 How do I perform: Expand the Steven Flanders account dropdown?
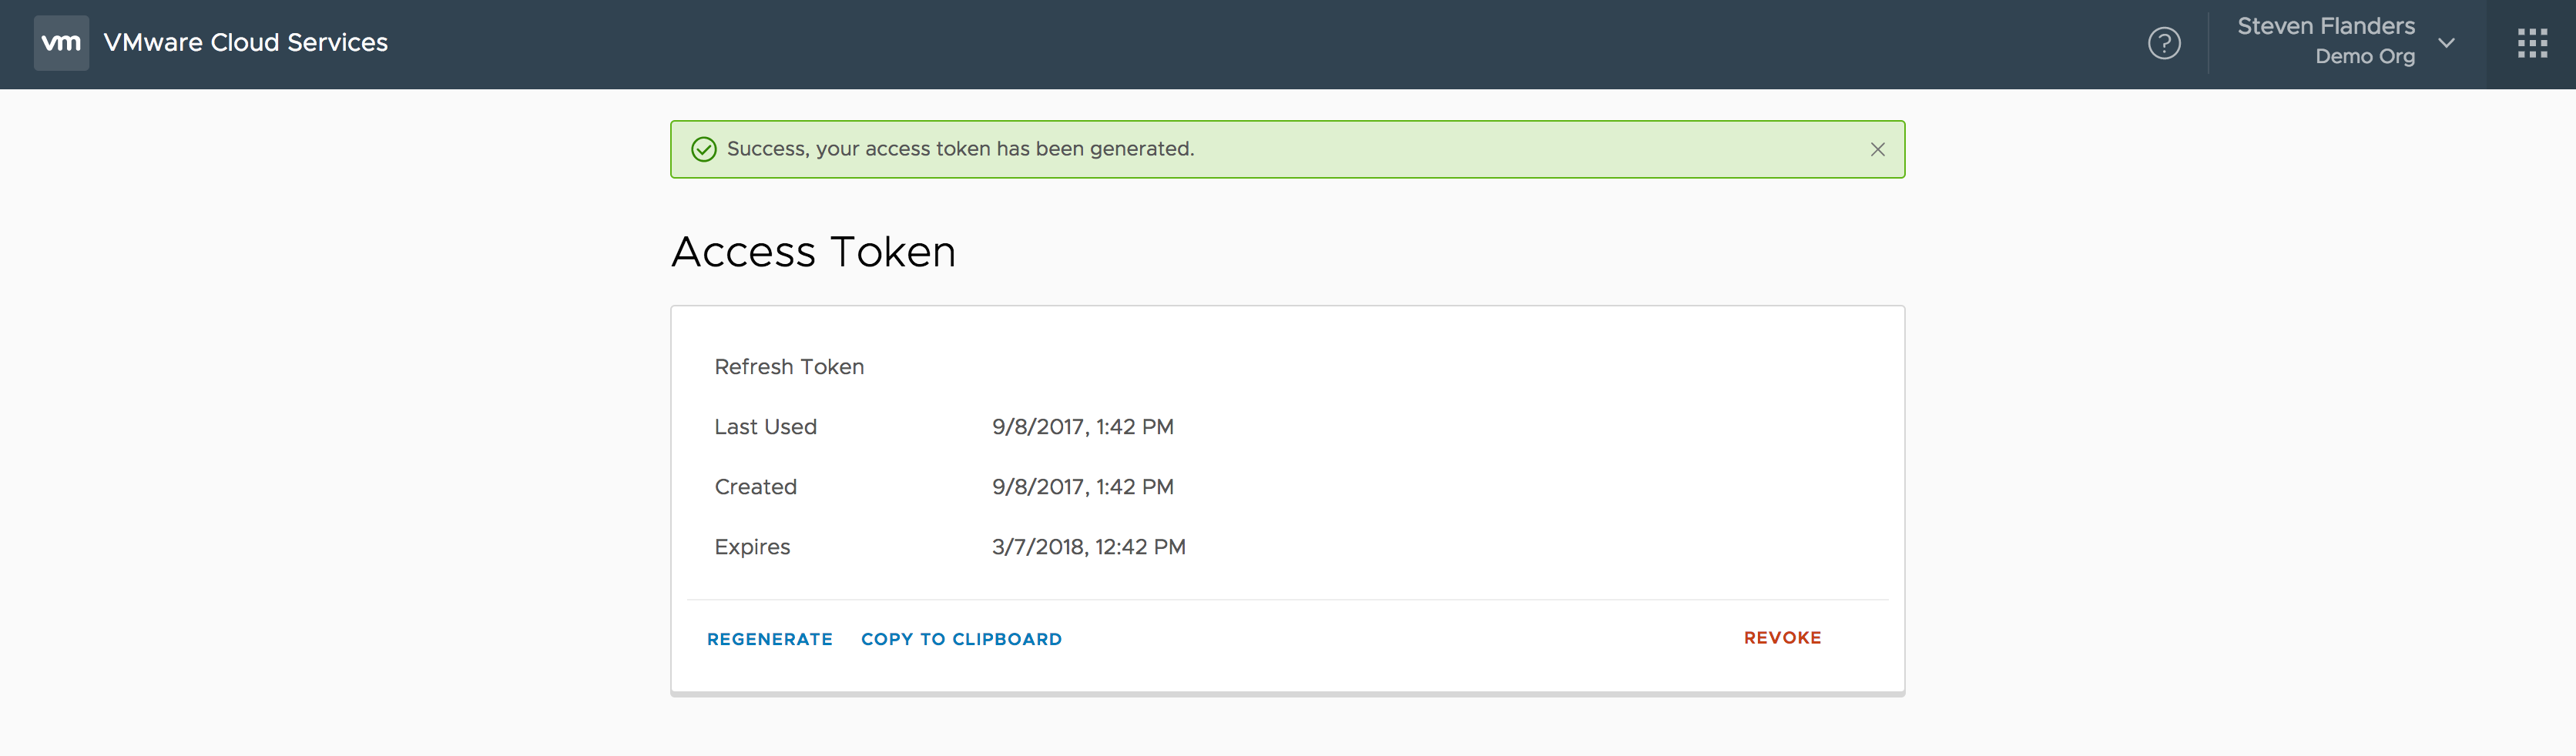click(x=2446, y=43)
